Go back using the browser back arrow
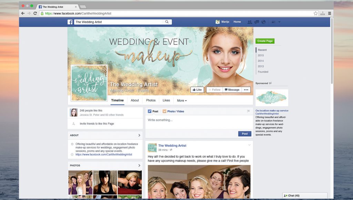 click(x=23, y=13)
